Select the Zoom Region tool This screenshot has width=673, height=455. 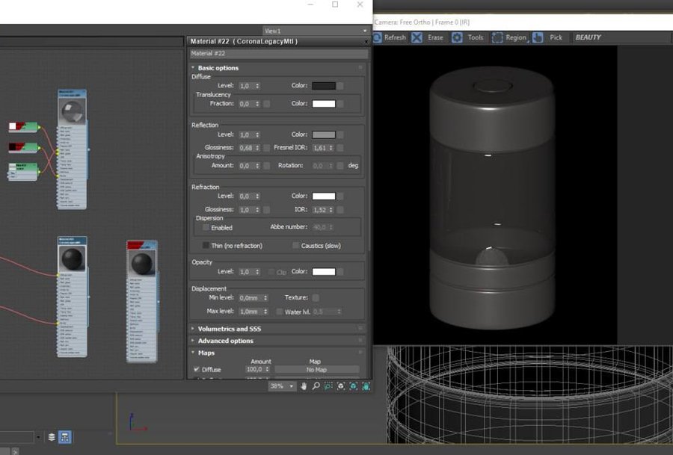point(328,386)
